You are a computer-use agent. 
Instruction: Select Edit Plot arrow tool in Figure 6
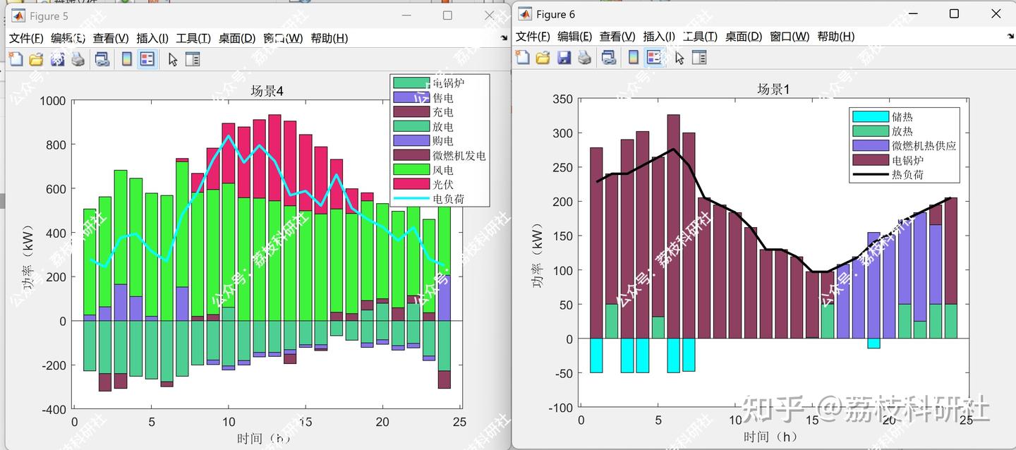[x=679, y=58]
